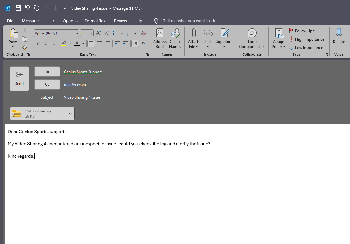Expand highlight color options arrow
The height and width of the screenshot is (244, 350).
click(x=69, y=44)
